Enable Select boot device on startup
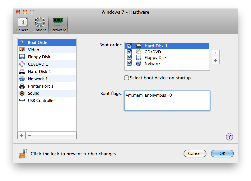This screenshot has width=251, height=181. [126, 78]
